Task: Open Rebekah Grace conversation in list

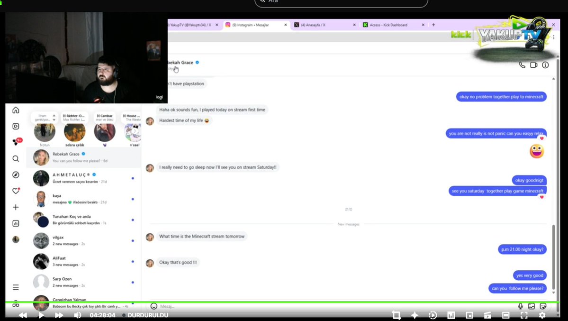Action: (83, 157)
